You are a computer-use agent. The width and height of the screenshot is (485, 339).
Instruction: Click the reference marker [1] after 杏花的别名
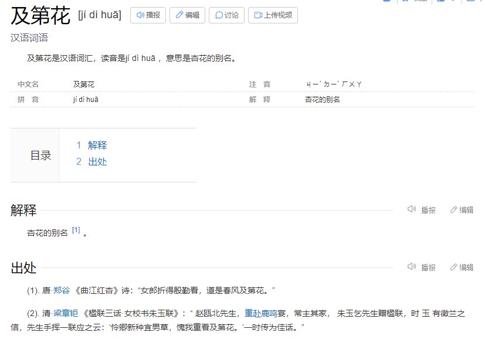[75, 230]
